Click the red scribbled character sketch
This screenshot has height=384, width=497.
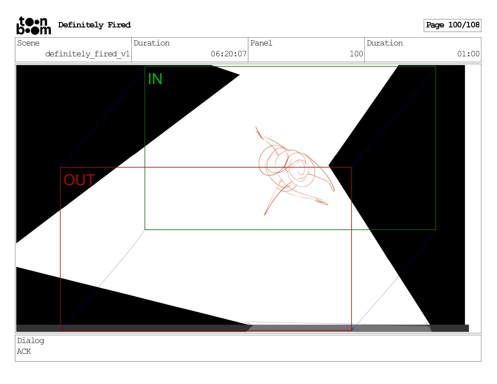295,171
